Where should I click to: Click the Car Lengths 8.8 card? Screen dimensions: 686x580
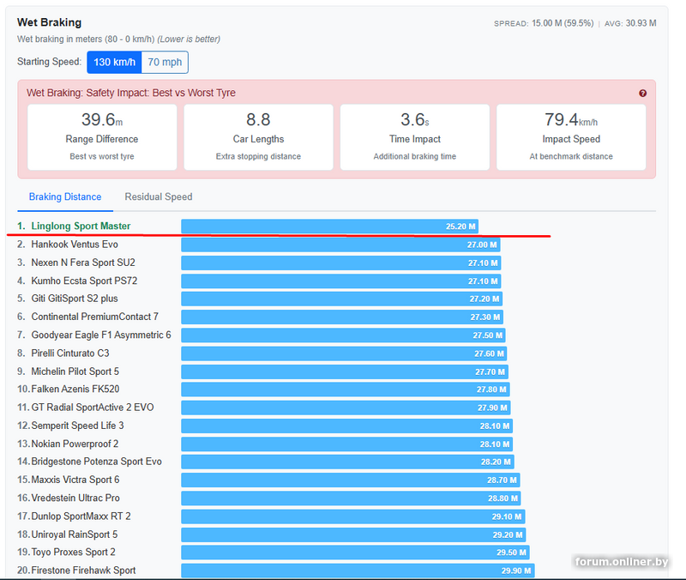coord(258,137)
